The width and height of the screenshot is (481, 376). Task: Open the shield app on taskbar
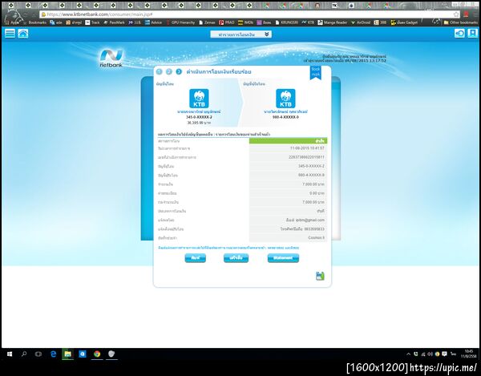pos(111,354)
